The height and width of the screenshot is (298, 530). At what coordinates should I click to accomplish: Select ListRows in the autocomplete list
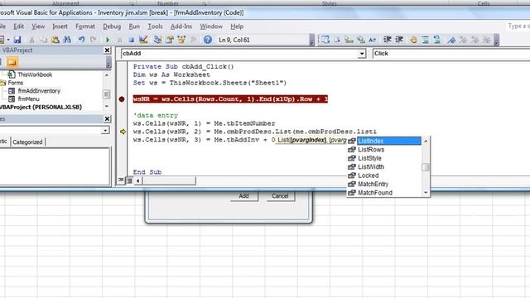384,149
